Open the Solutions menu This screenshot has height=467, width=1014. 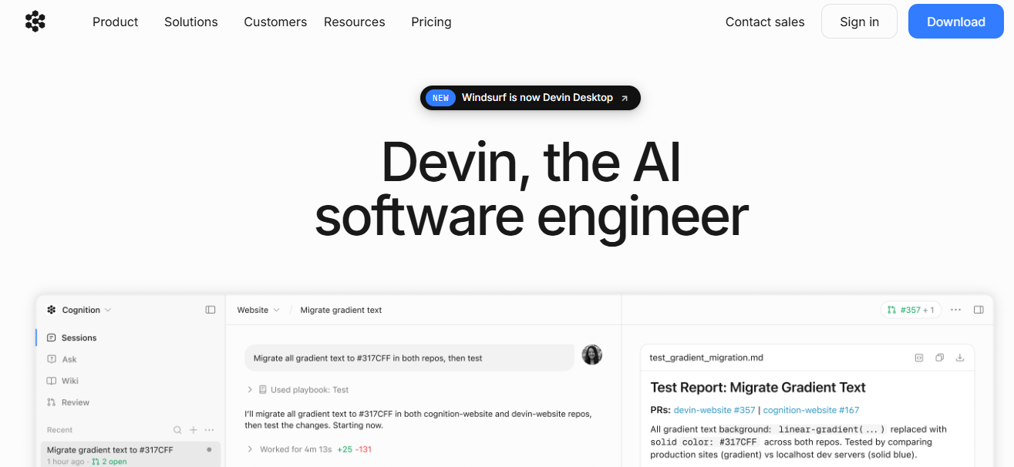point(191,22)
